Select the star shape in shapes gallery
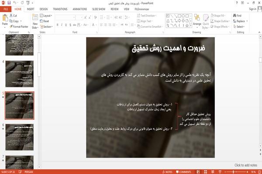Image resolution: width=262 pixels, height=174 pixels. (x=187, y=26)
